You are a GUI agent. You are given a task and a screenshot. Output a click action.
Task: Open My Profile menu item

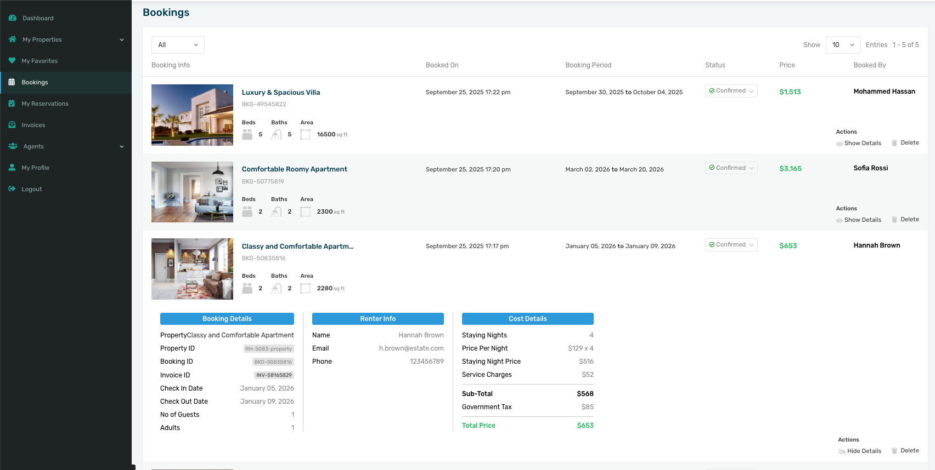tap(36, 168)
